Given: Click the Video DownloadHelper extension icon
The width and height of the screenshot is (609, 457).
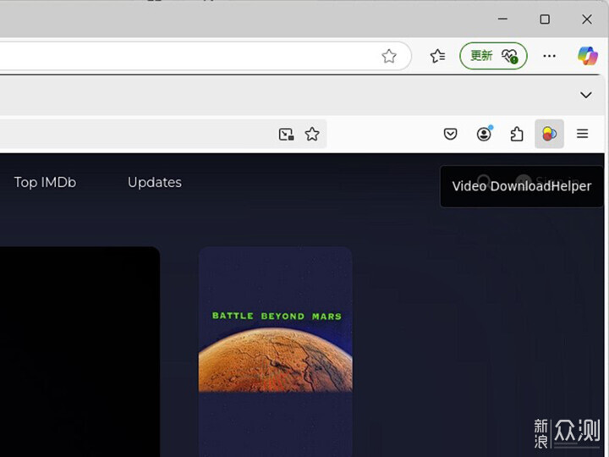Looking at the screenshot, I should click(x=549, y=134).
